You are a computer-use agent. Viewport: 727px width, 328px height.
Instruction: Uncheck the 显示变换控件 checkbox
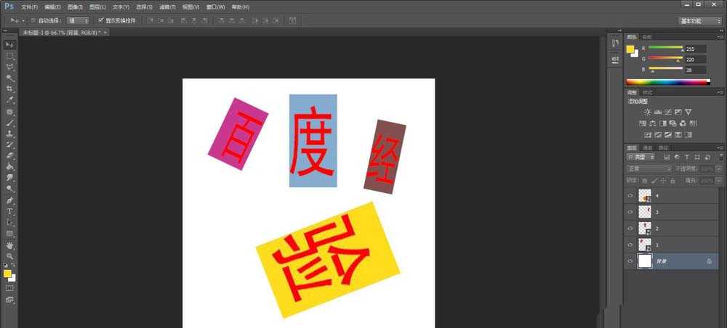click(x=100, y=20)
